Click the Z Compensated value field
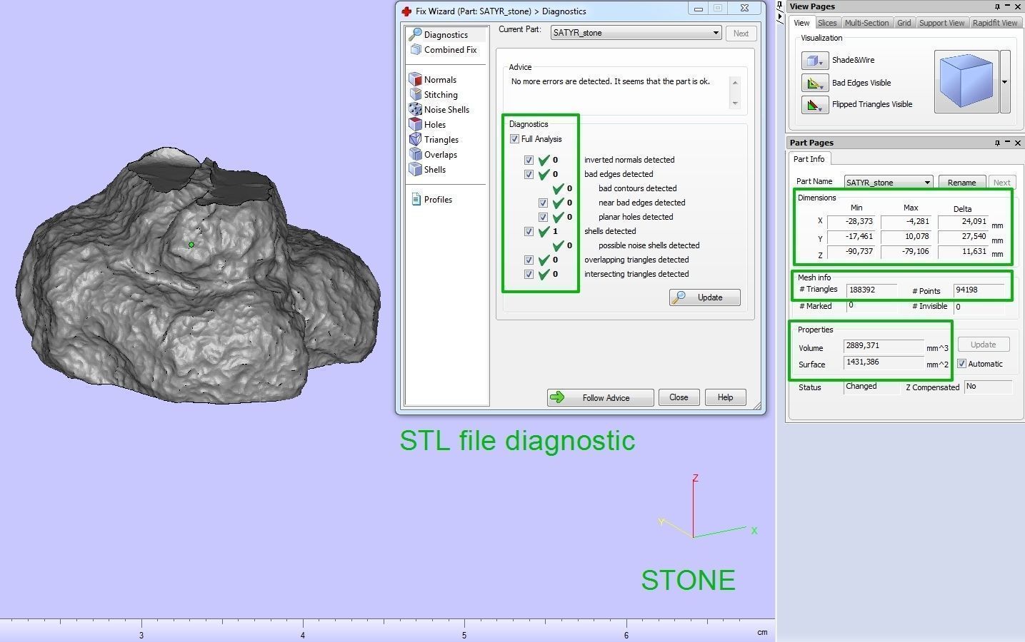1025x642 pixels. 988,387
